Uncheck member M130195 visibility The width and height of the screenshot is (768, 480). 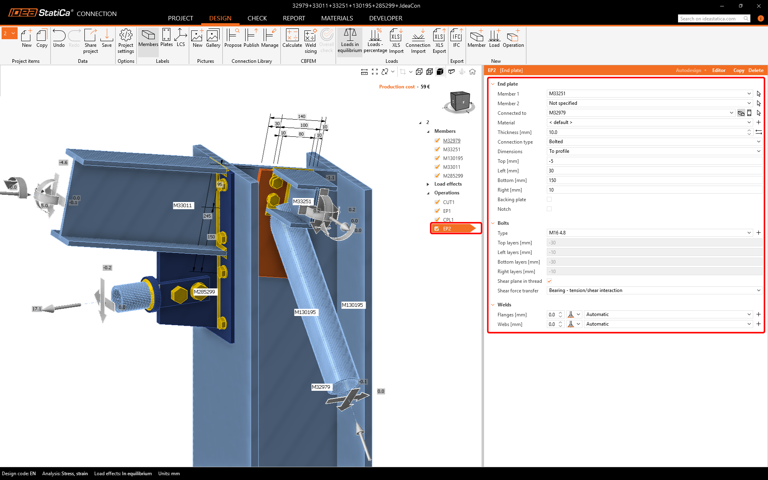coord(437,158)
